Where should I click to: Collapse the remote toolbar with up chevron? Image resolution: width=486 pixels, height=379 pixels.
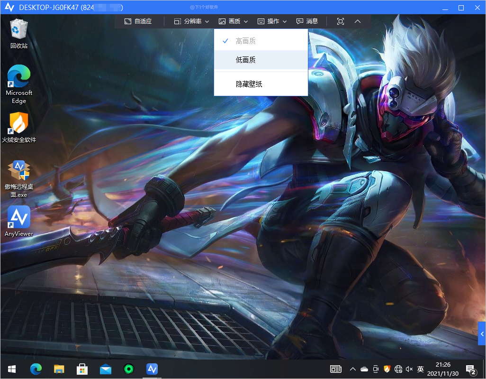point(357,21)
